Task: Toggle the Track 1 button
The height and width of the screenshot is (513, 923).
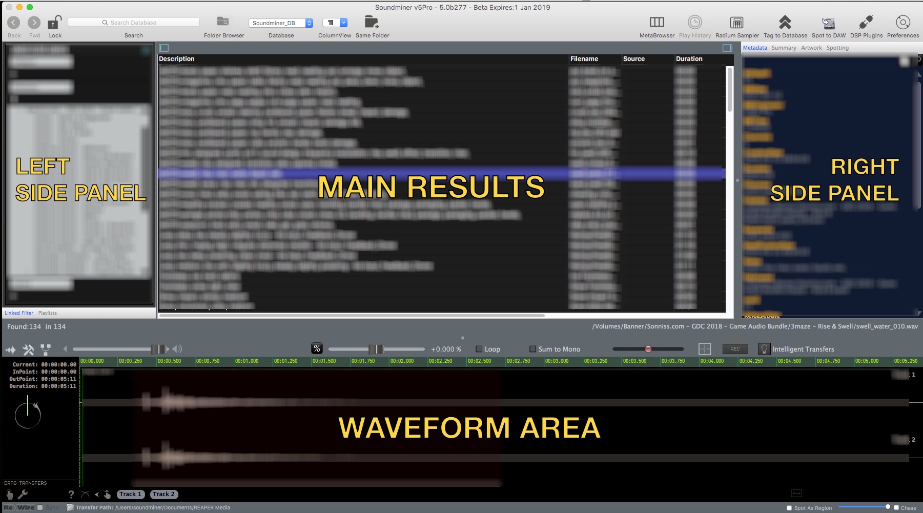Action: tap(130, 494)
